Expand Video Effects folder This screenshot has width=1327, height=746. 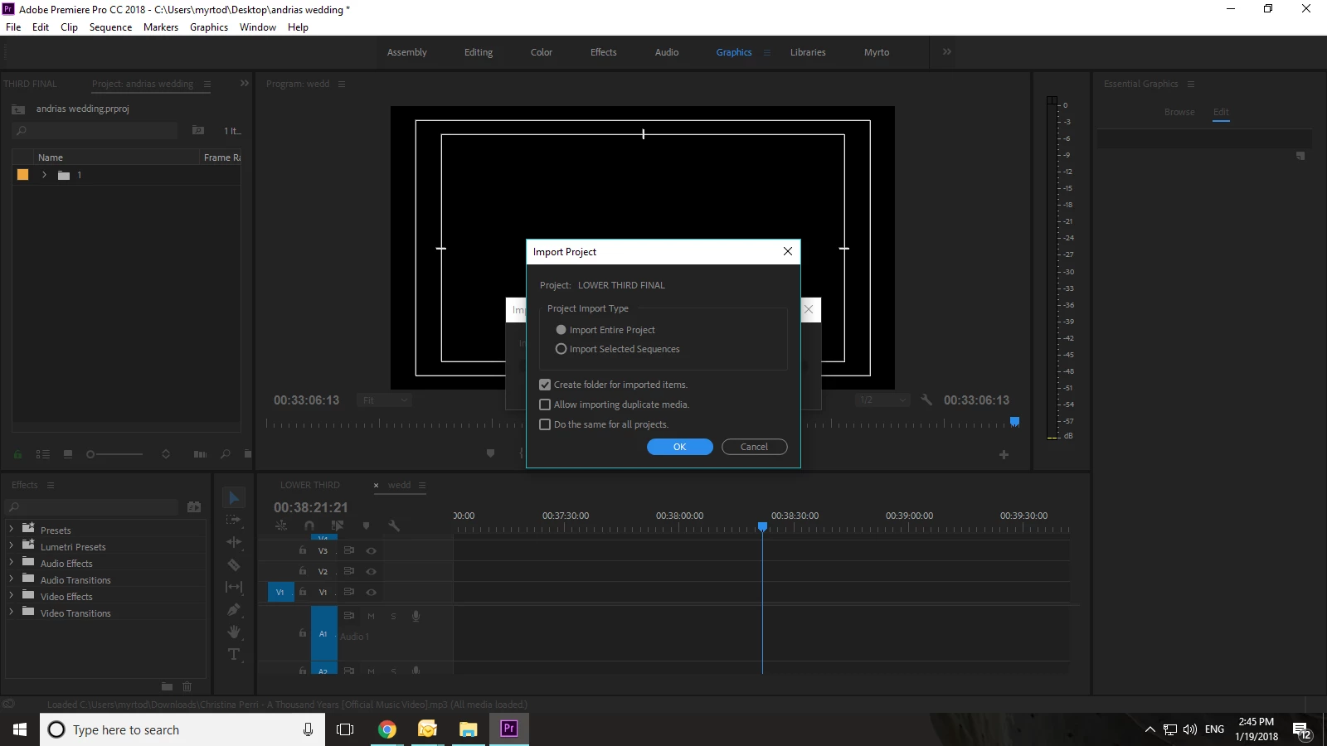tap(11, 595)
